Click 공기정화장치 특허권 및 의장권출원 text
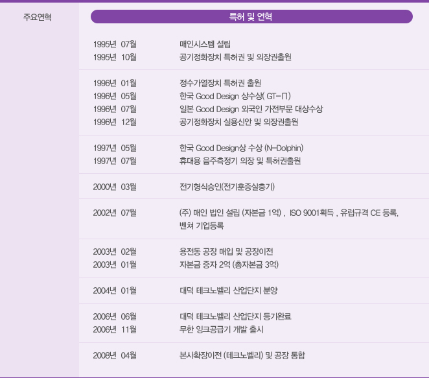This screenshot has height=378, width=429. (x=235, y=57)
